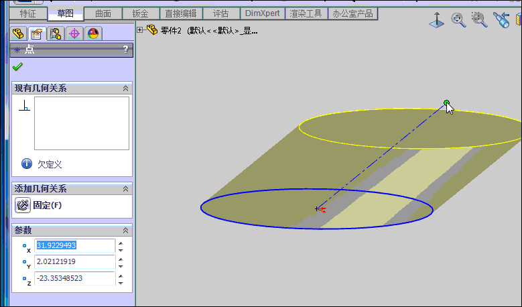
Task: Open FeatureManager design tree panel icon
Action: (18, 34)
